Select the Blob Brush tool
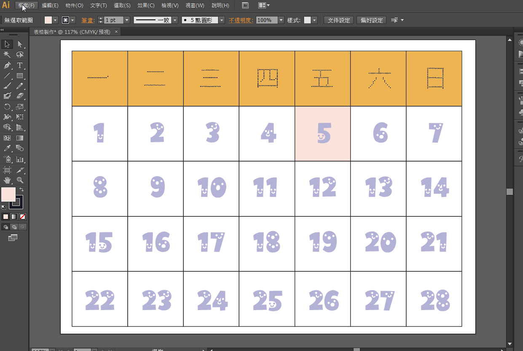Image resolution: width=523 pixels, height=351 pixels. (7, 96)
